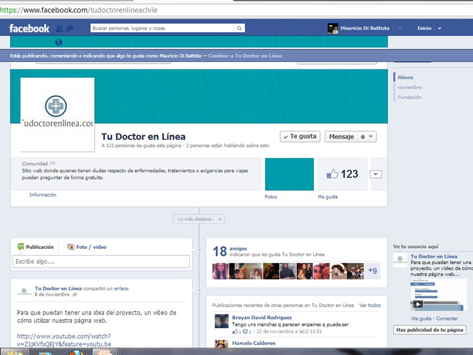Open Ver todos recent posts link
The width and height of the screenshot is (473, 355).
pyautogui.click(x=370, y=305)
